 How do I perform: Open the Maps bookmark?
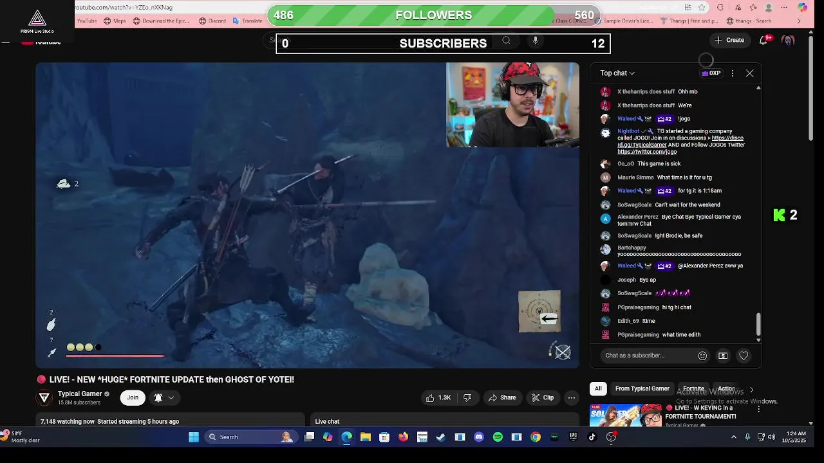tap(114, 21)
